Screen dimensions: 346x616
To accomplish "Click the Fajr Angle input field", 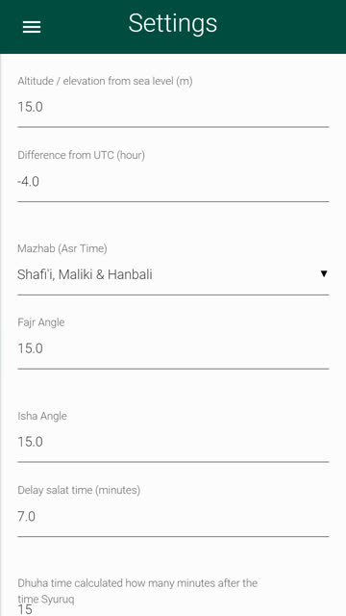I will pyautogui.click(x=173, y=348).
